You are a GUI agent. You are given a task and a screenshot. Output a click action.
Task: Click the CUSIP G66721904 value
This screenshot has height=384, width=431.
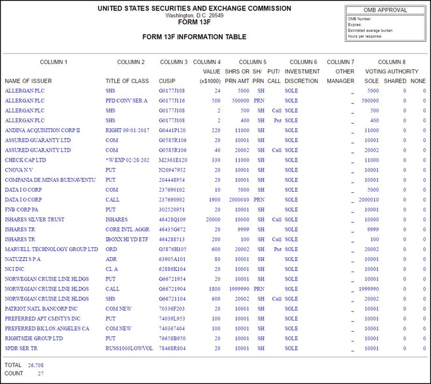coord(172,288)
